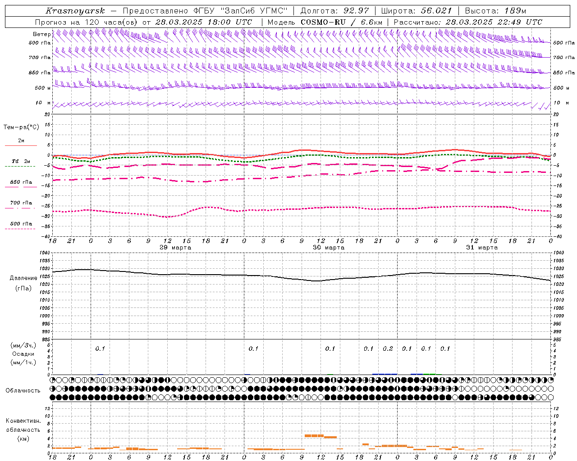Select 'Прогноз на 120 часа(ов)' forecast text
The width and height of the screenshot is (577, 461).
pos(86,22)
